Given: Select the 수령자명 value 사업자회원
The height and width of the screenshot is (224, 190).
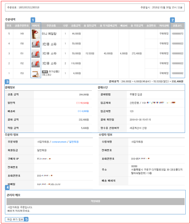Looking at the screenshot, I should [137, 142].
